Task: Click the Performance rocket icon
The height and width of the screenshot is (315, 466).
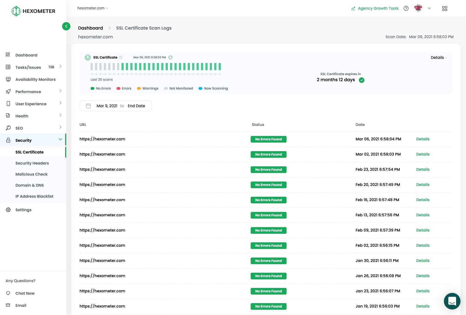Action: click(8, 91)
